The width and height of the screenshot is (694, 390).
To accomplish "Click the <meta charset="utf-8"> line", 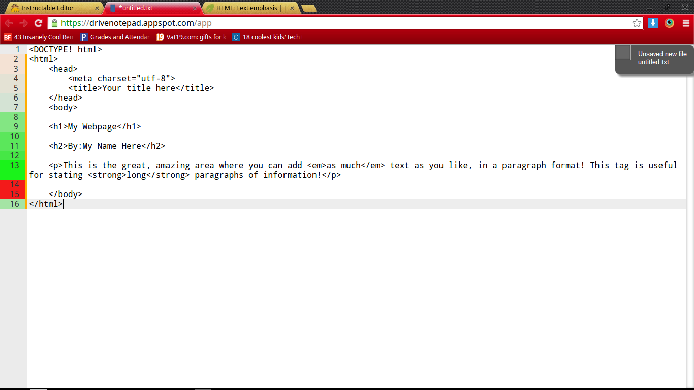I will (121, 79).
